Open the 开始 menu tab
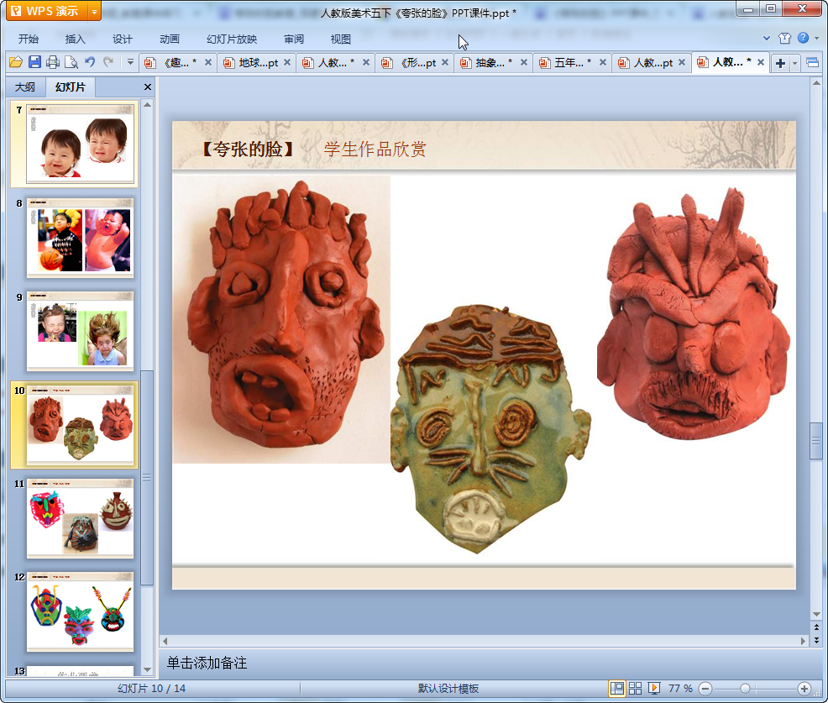This screenshot has width=828, height=703. tap(28, 39)
